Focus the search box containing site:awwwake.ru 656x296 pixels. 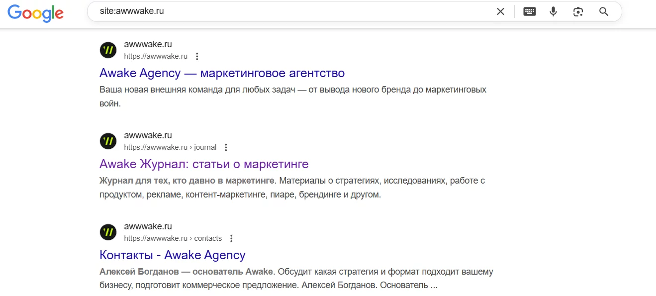click(288, 11)
